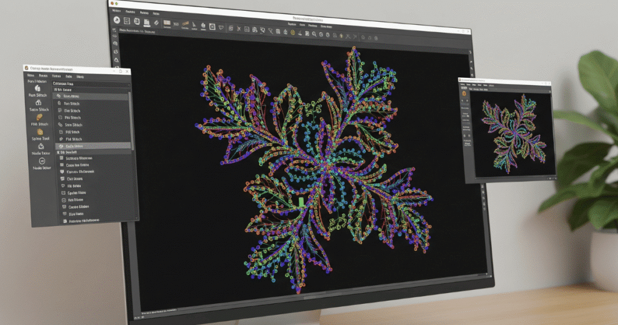618x325 pixels.
Task: Select the highlighted first row of stitch list
Action: 92,96
